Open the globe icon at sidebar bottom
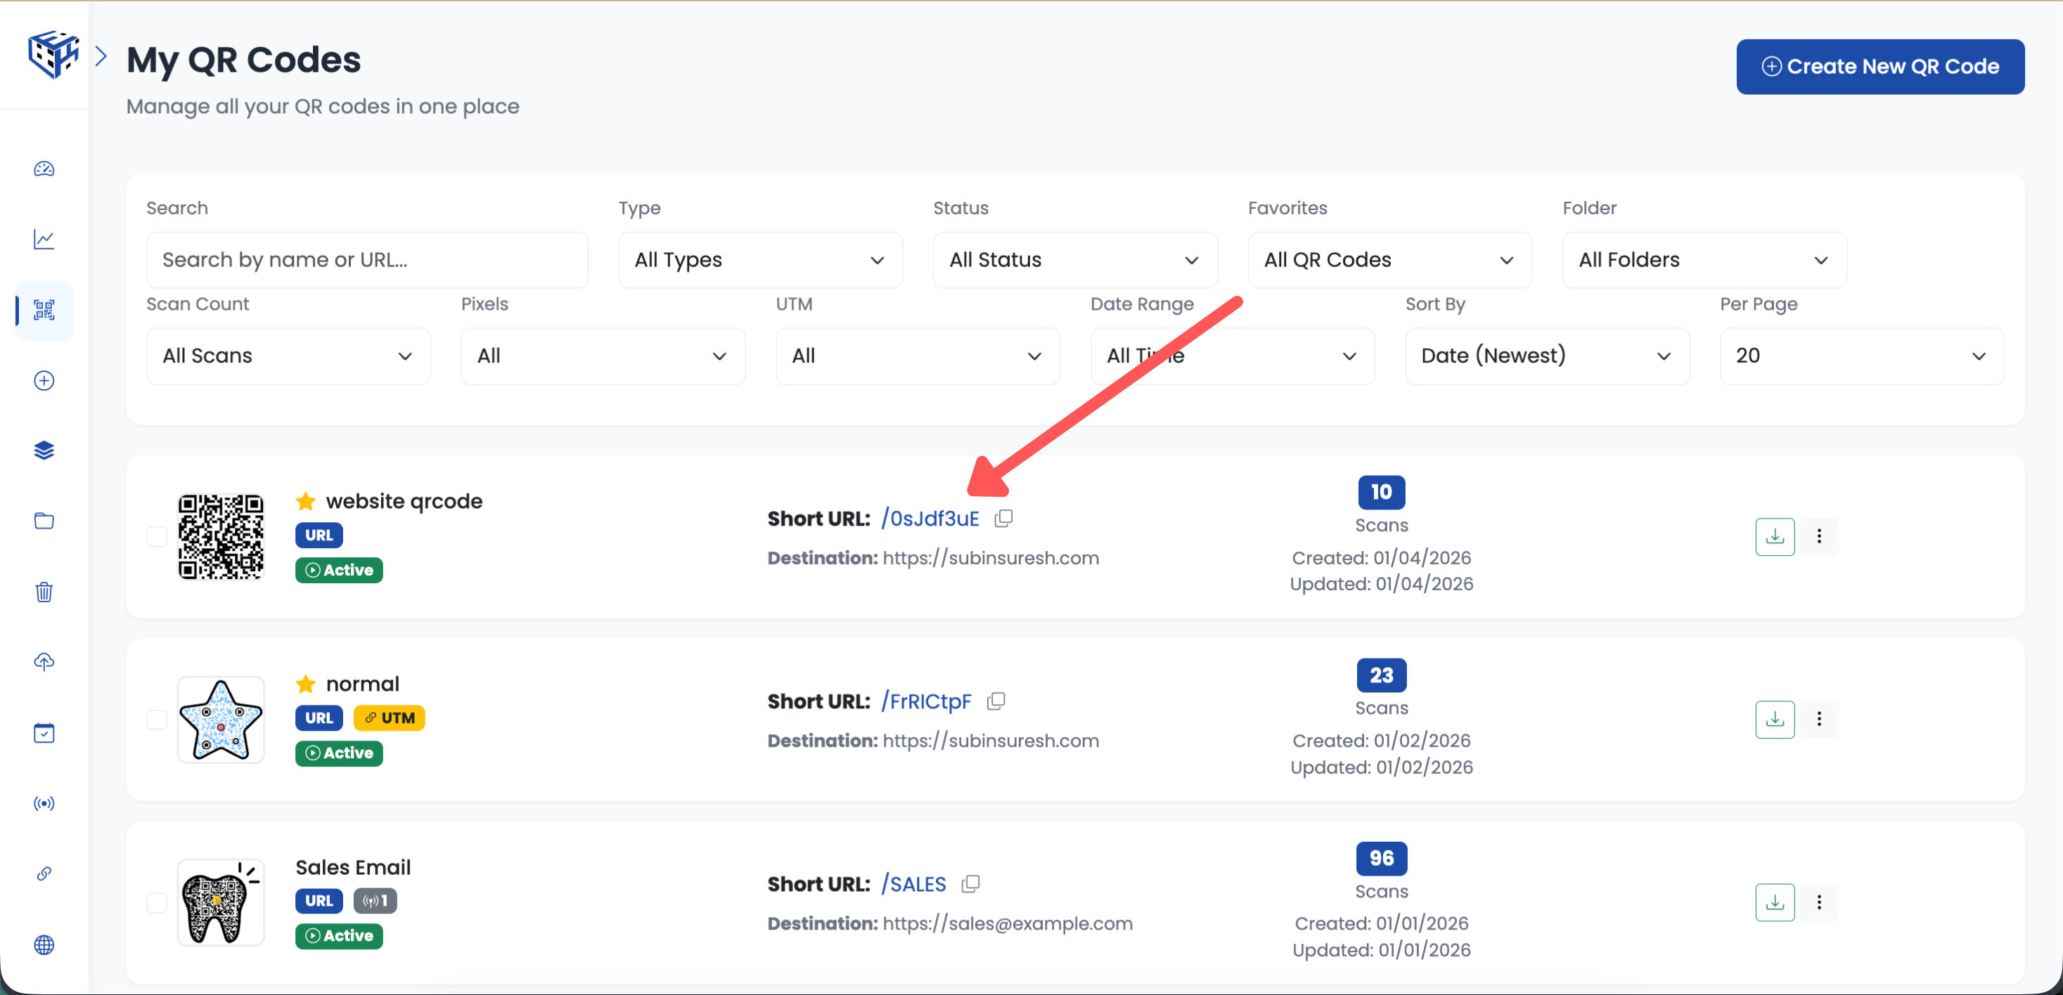 tap(44, 944)
